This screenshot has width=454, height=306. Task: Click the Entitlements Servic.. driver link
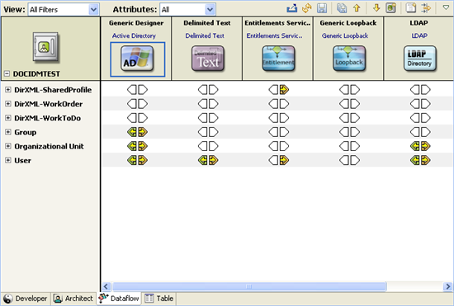click(274, 35)
